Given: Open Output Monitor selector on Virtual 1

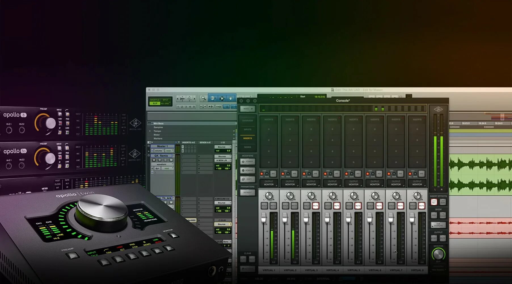Looking at the screenshot, I should coord(269,183).
